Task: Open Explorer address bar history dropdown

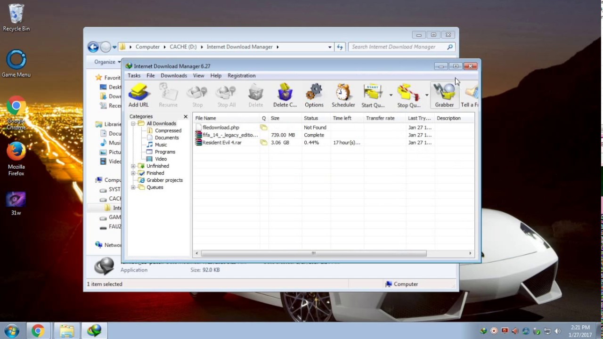Action: coord(330,47)
